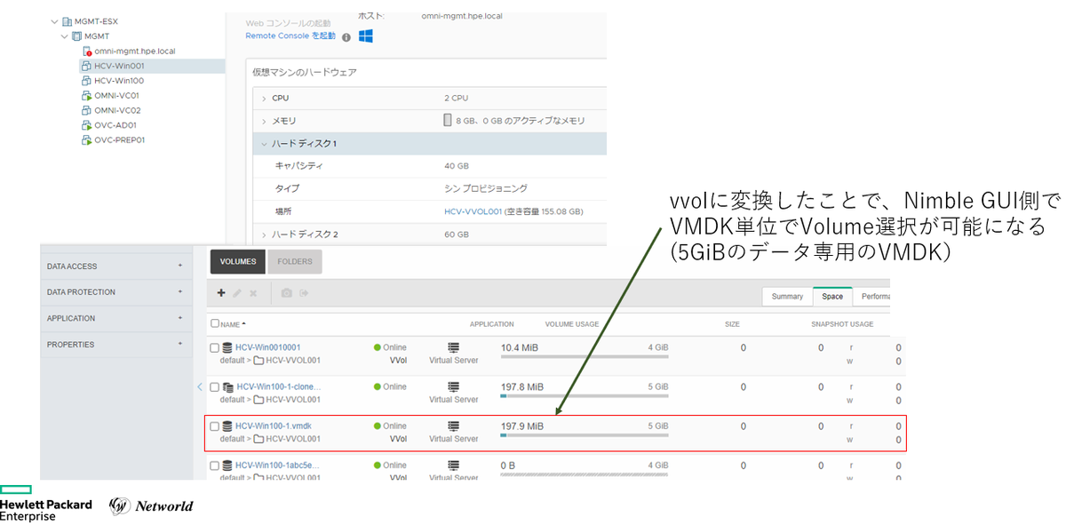Screen dimensions: 1066x525
Task: Select HCV-Win001 in the inventory tree
Action: coord(120,65)
